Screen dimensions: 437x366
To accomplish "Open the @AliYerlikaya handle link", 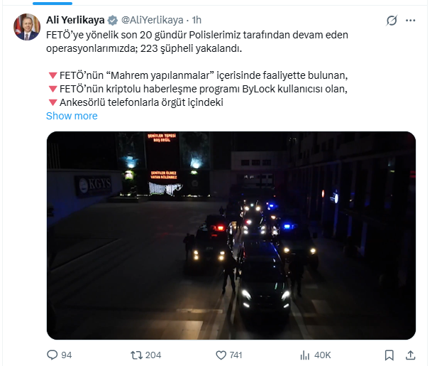I will tap(153, 20).
